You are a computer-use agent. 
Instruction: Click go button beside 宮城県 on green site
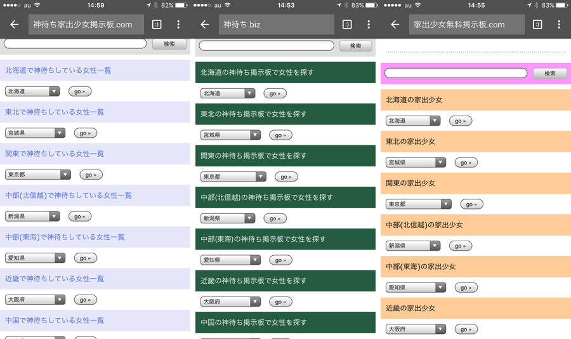(x=281, y=135)
